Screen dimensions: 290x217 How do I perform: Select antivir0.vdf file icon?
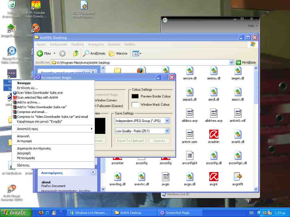238,113
